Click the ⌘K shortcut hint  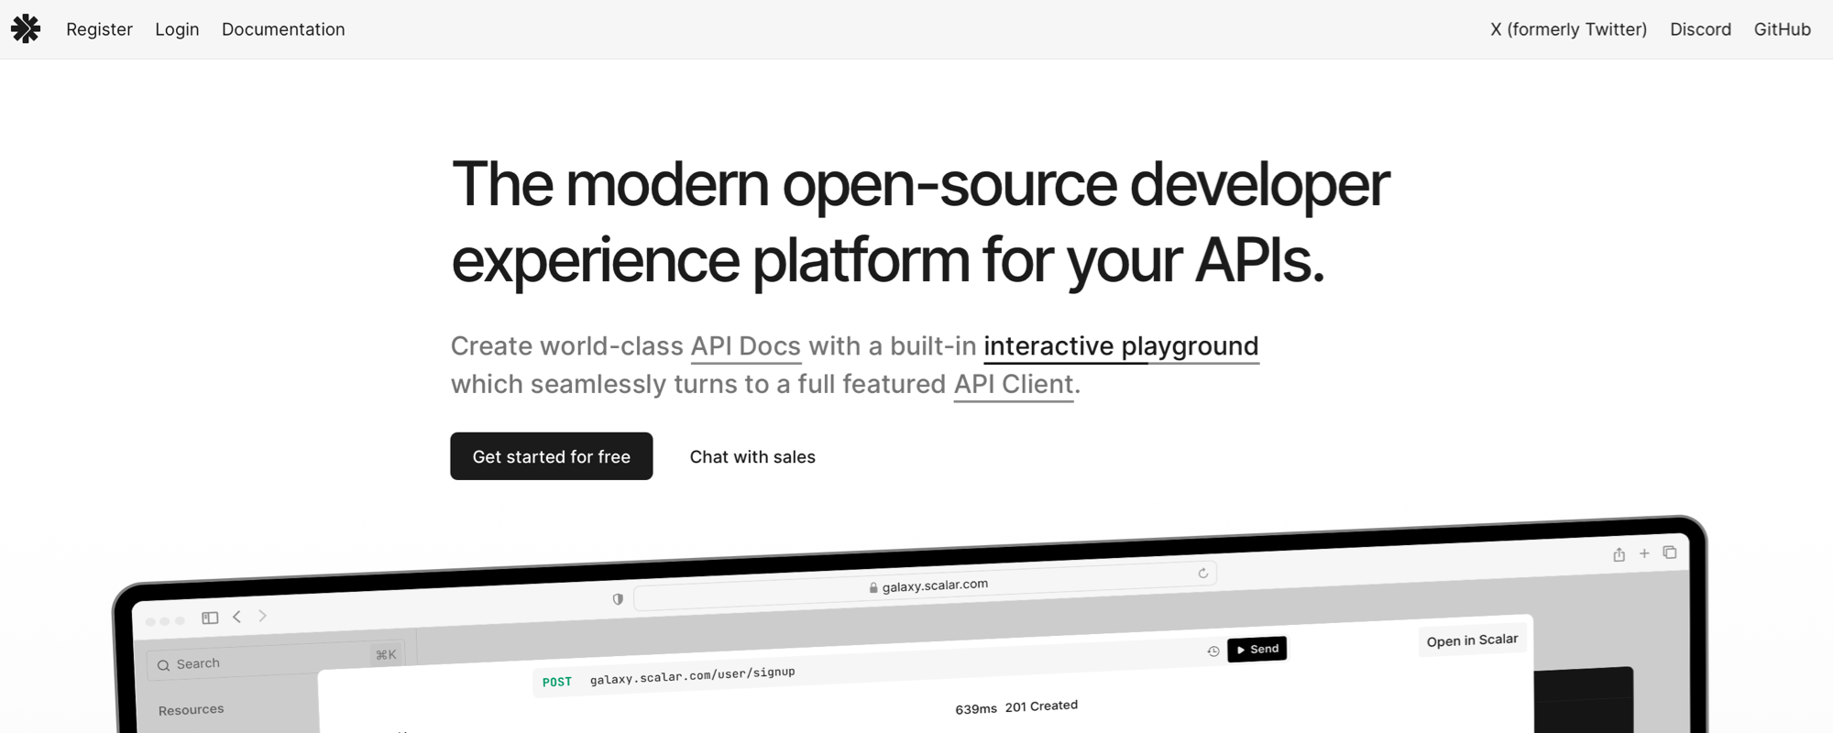click(x=386, y=654)
